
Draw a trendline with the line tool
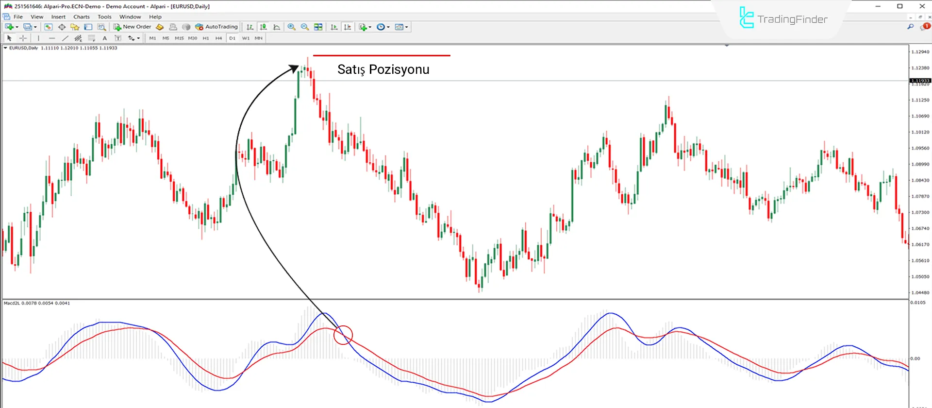coord(65,38)
